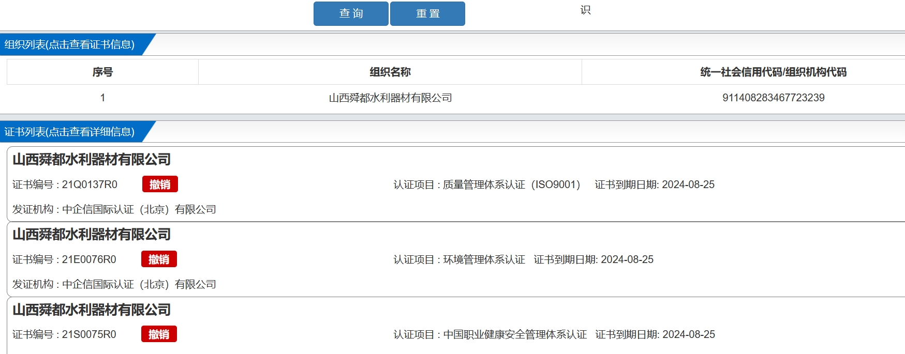The height and width of the screenshot is (354, 905).
Task: Open company title of the 21Q0137R0 certificate card
Action: click(x=92, y=159)
